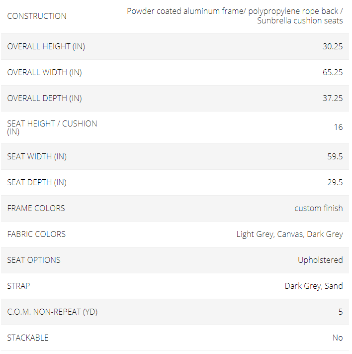This screenshot has height=354, width=352.
Task: Click the Powder coated aluminum frame description
Action: tap(235, 16)
